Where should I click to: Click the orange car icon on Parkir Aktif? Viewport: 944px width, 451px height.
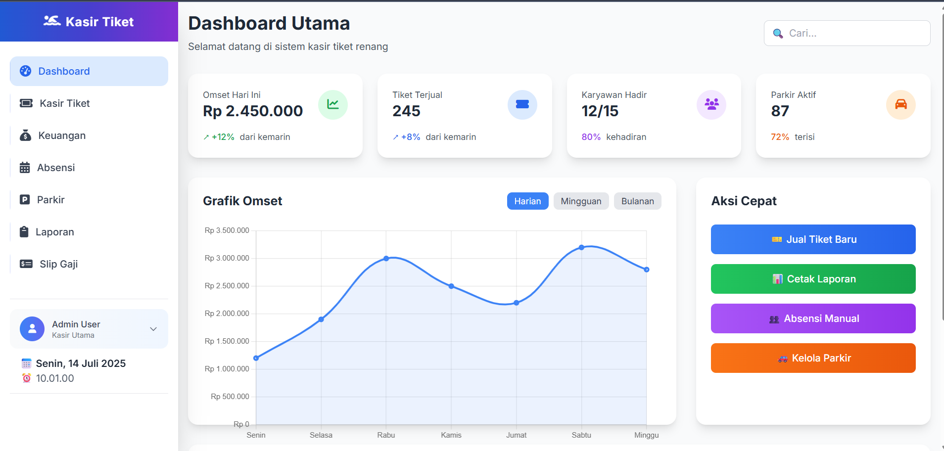pos(901,105)
